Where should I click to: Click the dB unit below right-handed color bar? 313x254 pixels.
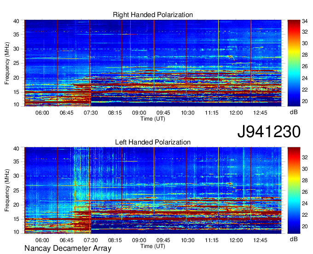(x=294, y=112)
